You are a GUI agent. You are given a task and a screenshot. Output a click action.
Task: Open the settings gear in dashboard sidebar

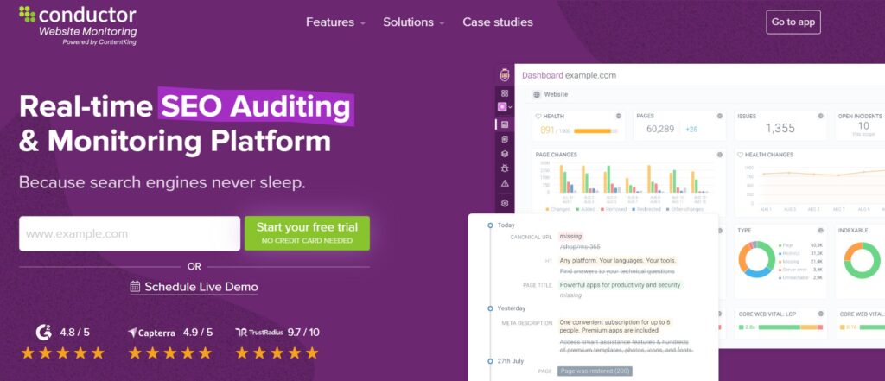coord(505,204)
